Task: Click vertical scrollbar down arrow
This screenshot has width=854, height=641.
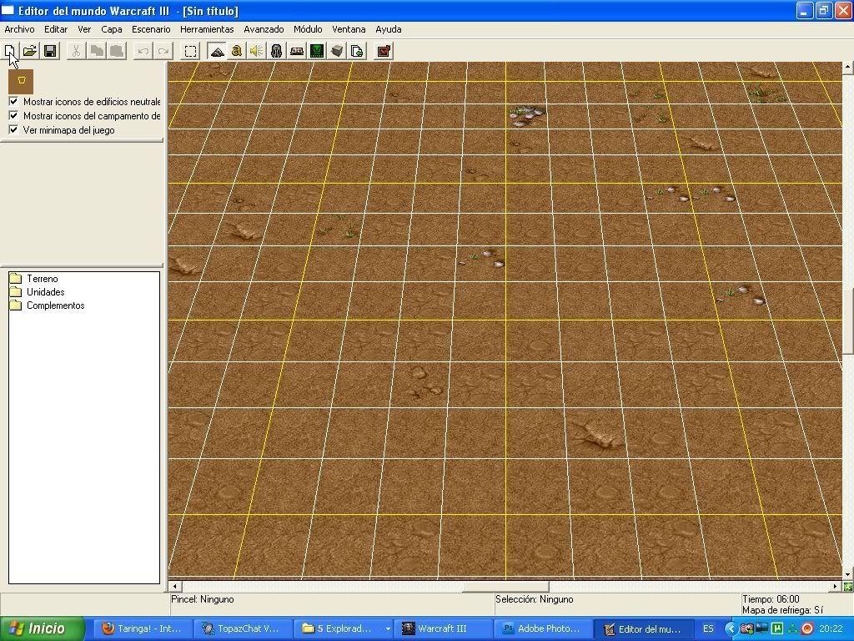Action: click(x=848, y=575)
